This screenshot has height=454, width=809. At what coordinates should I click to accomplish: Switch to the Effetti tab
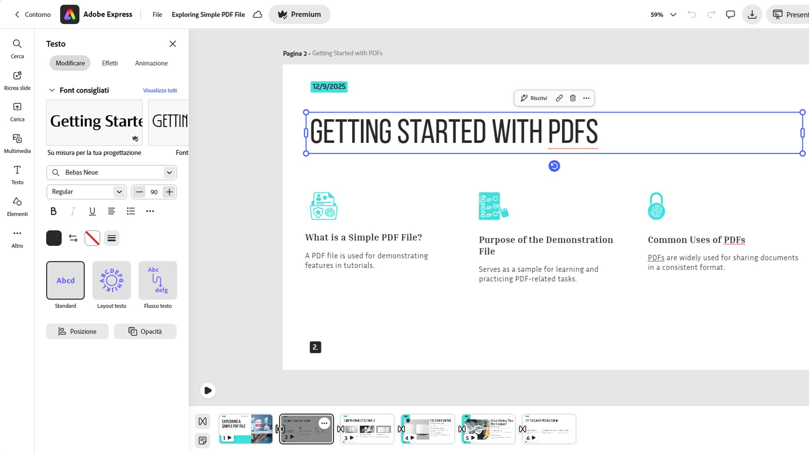[x=110, y=63]
